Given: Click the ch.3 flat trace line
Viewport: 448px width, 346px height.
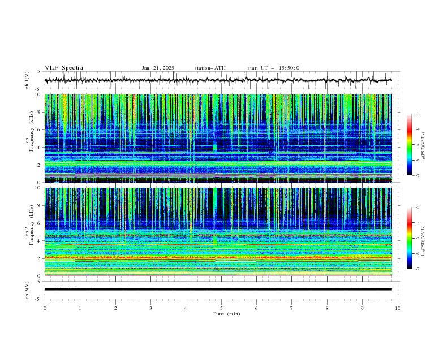Looking at the screenshot, I should (x=218, y=289).
